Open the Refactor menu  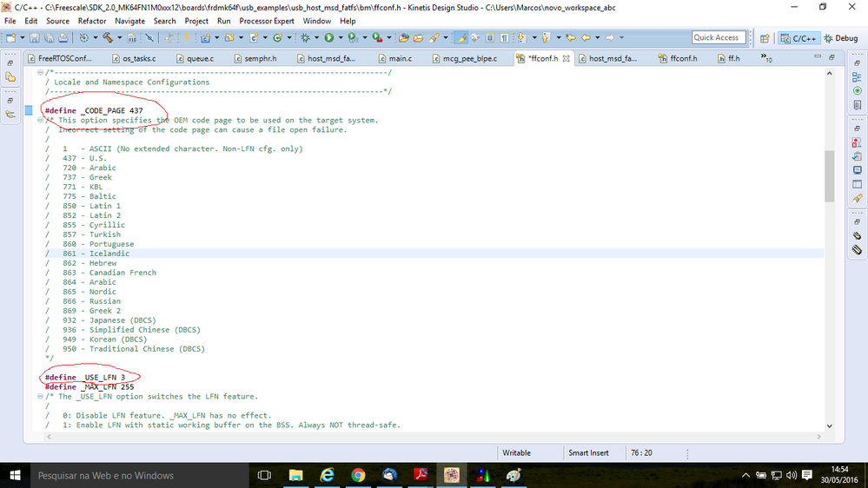click(92, 21)
